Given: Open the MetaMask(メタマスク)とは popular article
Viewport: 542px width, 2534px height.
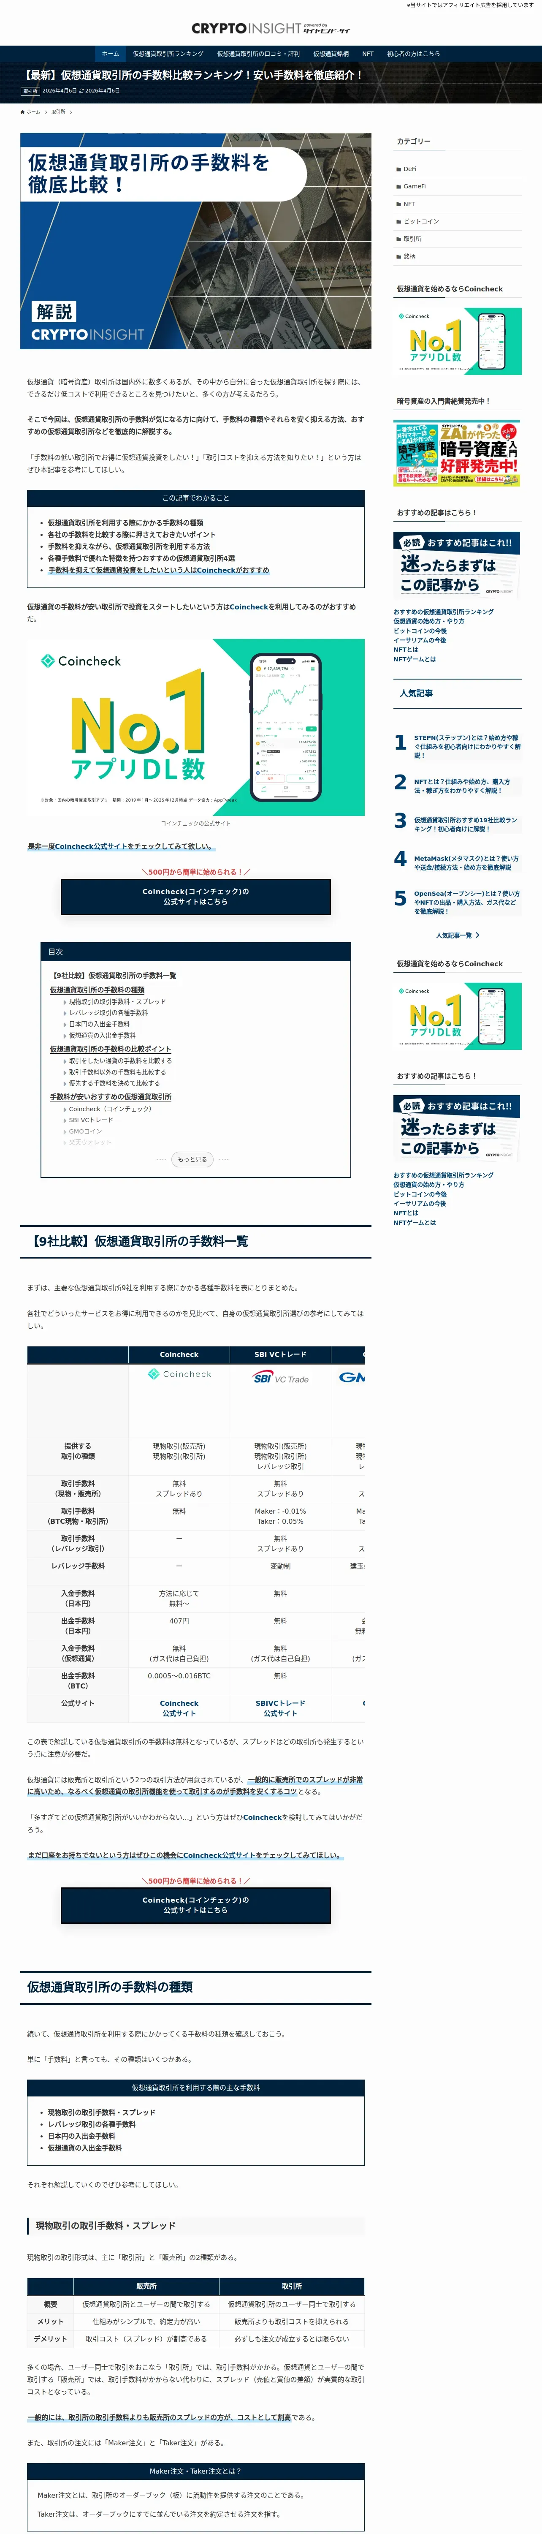Looking at the screenshot, I should 466,863.
